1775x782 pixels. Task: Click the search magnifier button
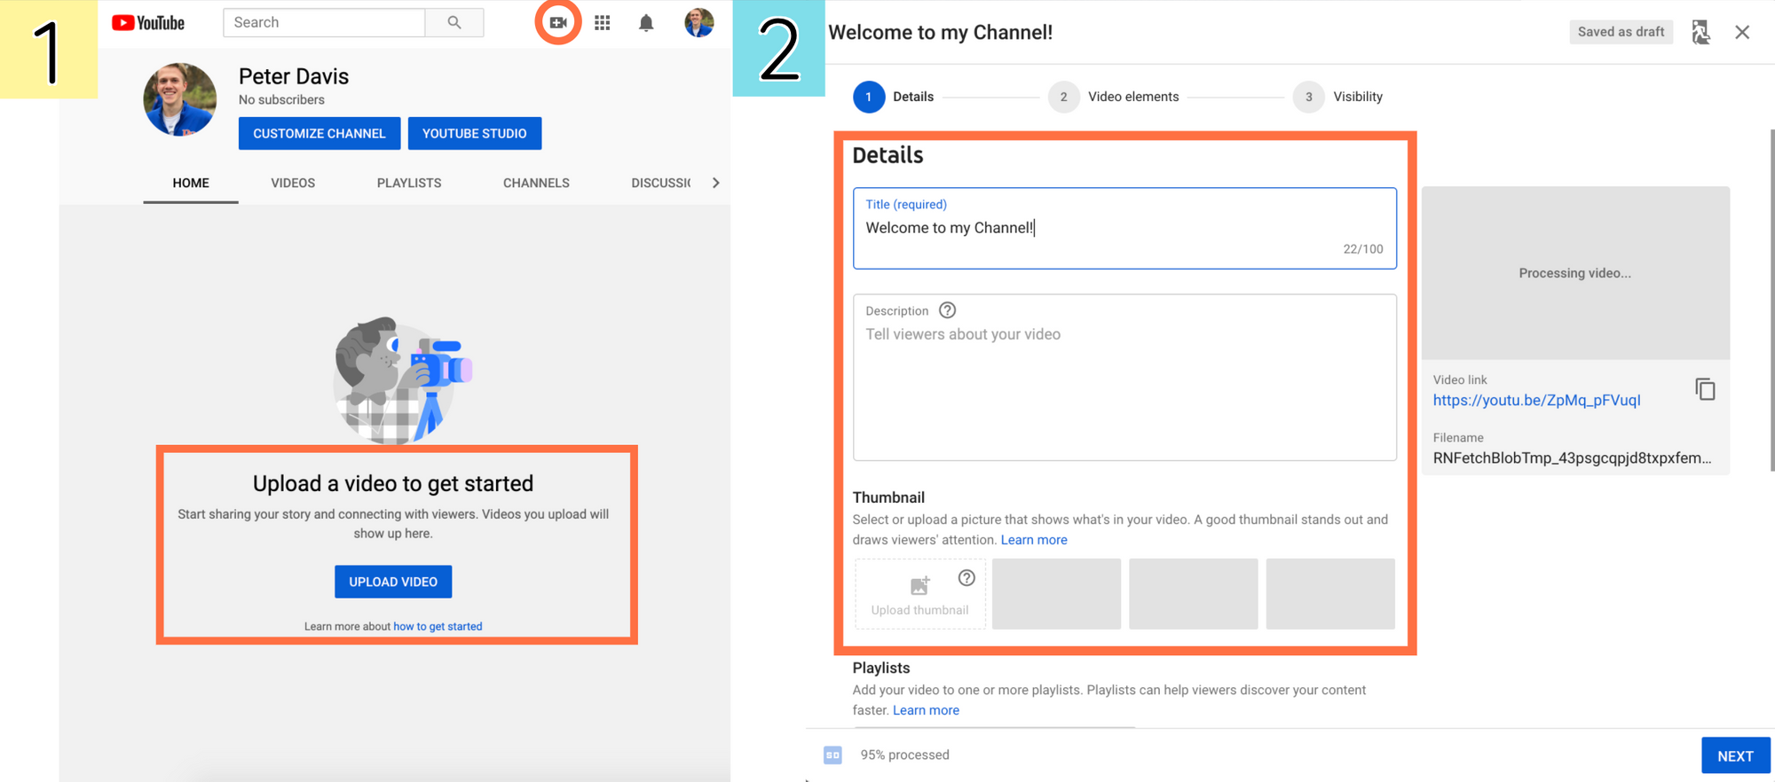point(454,23)
